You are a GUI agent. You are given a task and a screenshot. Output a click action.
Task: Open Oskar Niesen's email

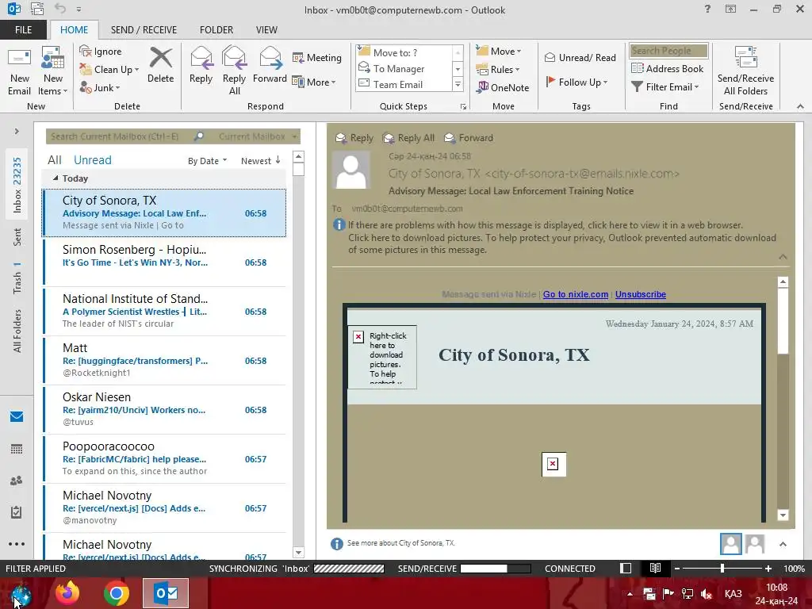(165, 409)
